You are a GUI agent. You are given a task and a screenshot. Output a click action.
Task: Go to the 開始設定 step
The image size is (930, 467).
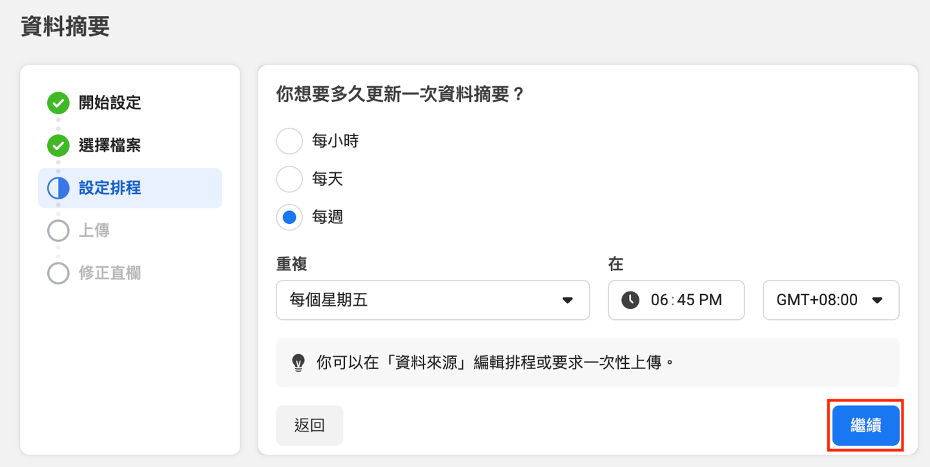(x=110, y=103)
